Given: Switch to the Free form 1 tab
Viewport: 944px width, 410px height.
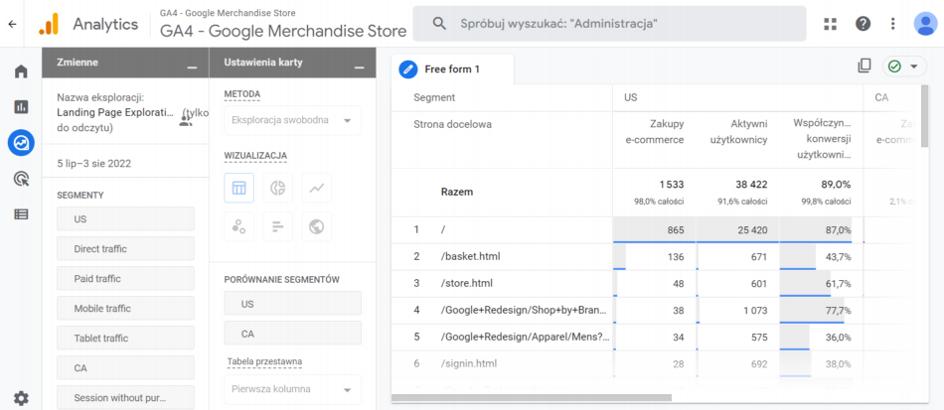Looking at the screenshot, I should 452,68.
